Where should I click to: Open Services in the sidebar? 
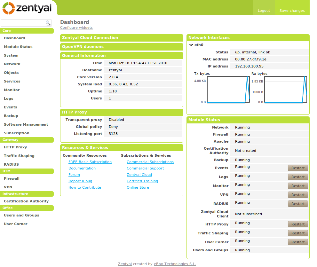click(x=12, y=81)
